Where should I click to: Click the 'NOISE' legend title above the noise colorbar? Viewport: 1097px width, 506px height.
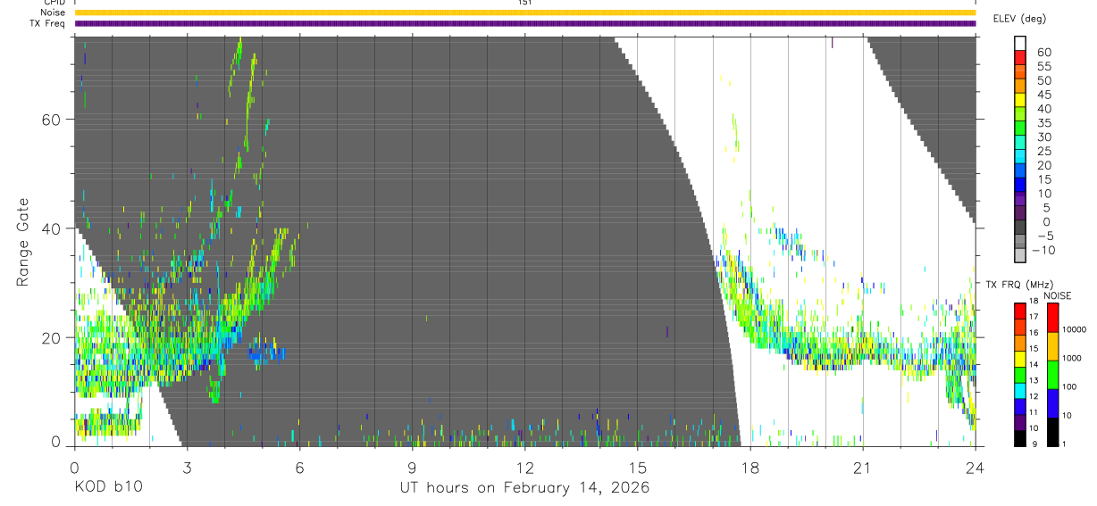pyautogui.click(x=1058, y=295)
